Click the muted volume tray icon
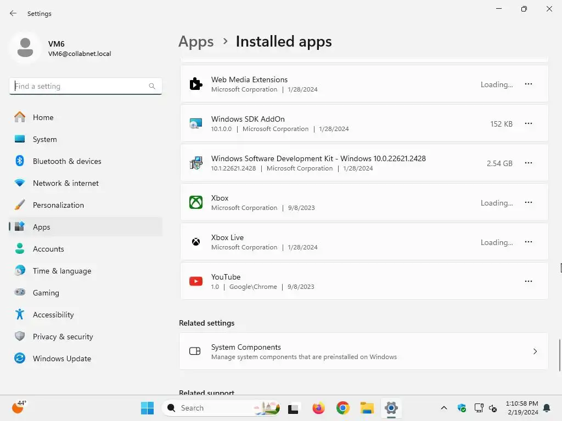Image resolution: width=562 pixels, height=421 pixels. [493, 408]
